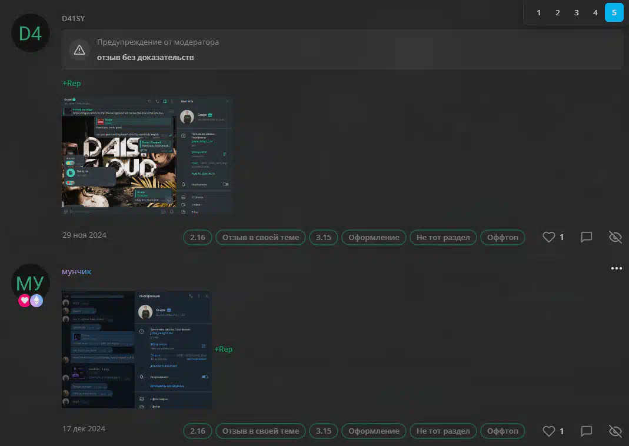Click reply icon on D41SY's post
629x446 pixels.
pyautogui.click(x=586, y=237)
